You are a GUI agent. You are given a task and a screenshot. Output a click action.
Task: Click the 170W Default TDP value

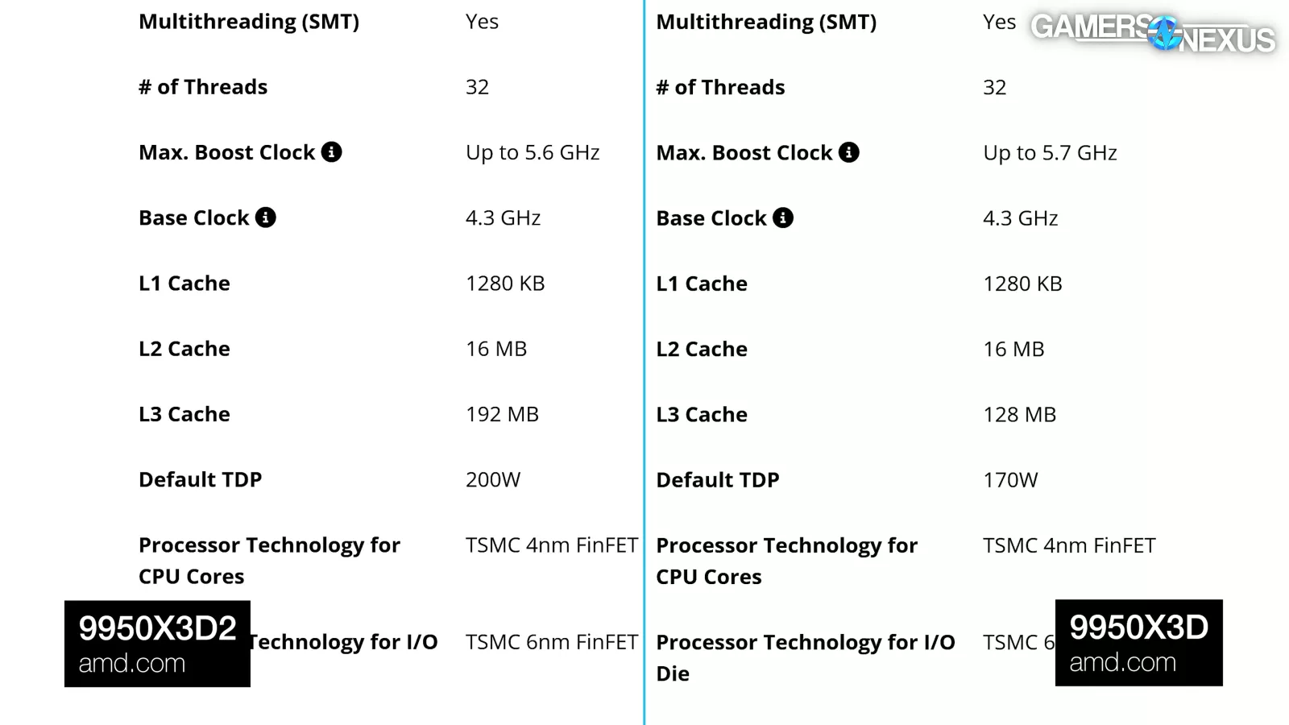pyautogui.click(x=1010, y=480)
